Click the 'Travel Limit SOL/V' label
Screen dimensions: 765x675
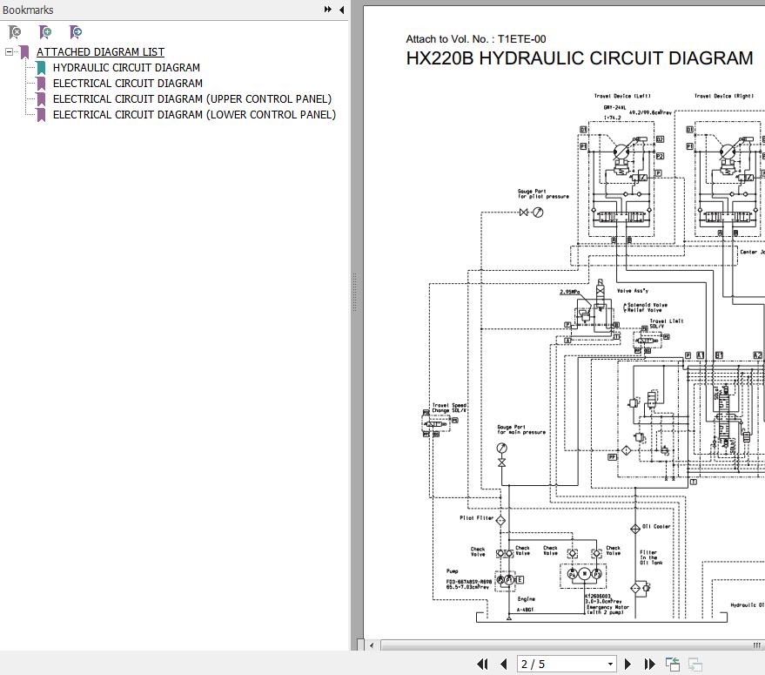tap(667, 323)
